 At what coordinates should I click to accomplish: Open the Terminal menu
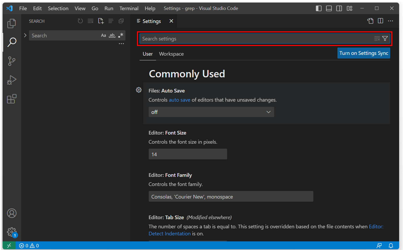coord(129,8)
